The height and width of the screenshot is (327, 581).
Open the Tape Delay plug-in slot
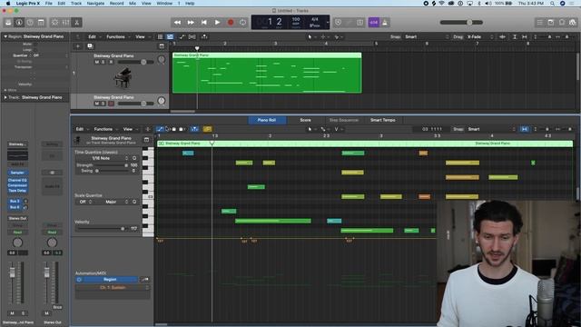tap(17, 190)
